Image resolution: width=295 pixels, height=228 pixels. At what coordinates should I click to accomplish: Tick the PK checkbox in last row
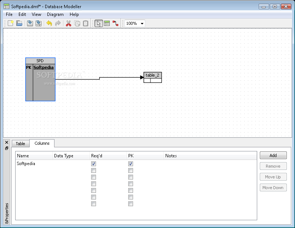click(x=130, y=204)
